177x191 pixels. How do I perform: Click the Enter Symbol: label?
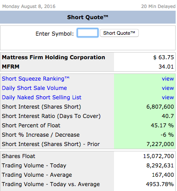(55, 34)
